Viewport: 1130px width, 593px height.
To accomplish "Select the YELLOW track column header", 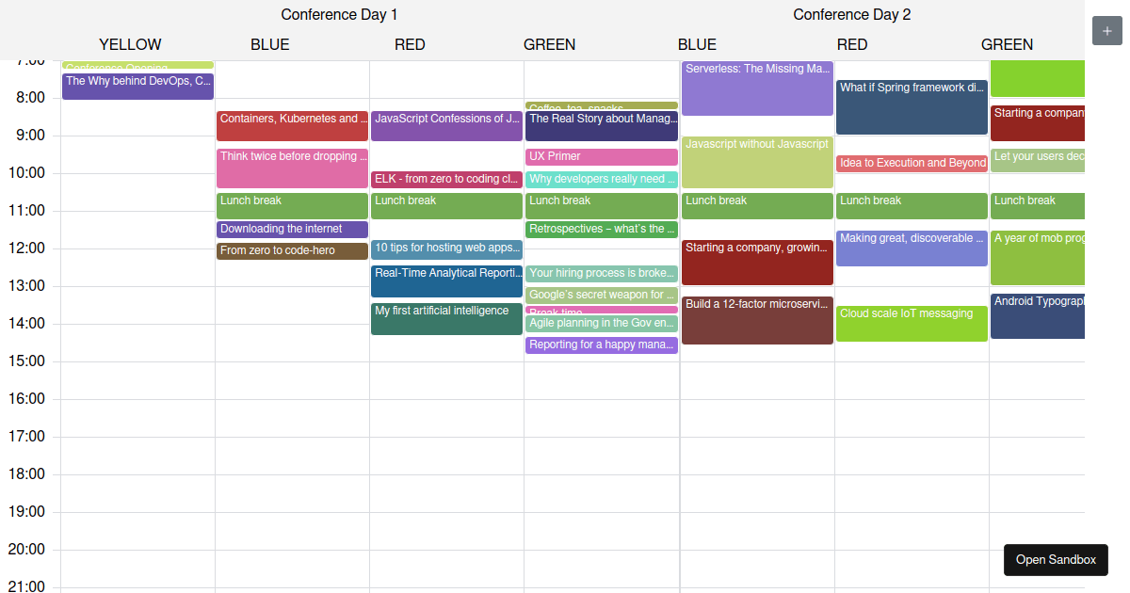I will (x=129, y=44).
